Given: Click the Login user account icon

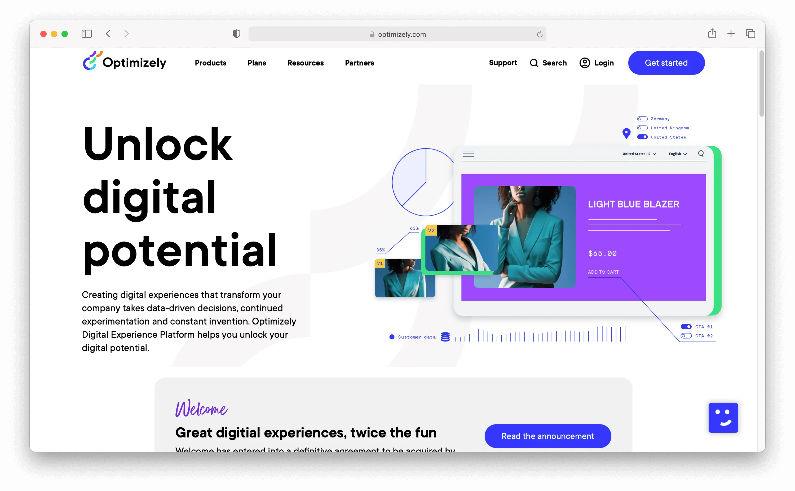Looking at the screenshot, I should [584, 63].
